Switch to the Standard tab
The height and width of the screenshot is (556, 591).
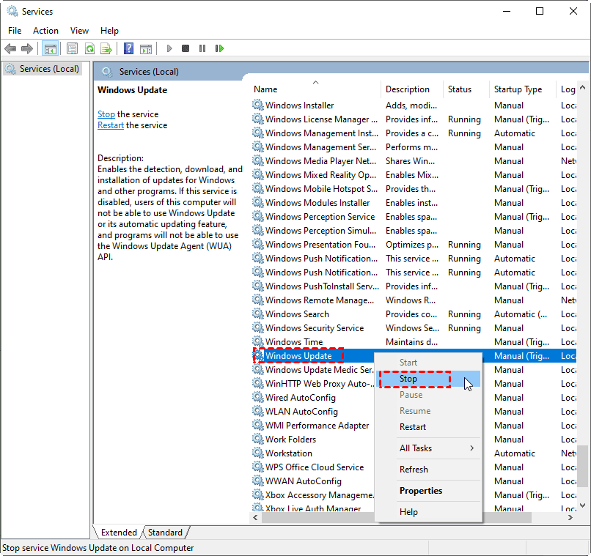point(165,533)
